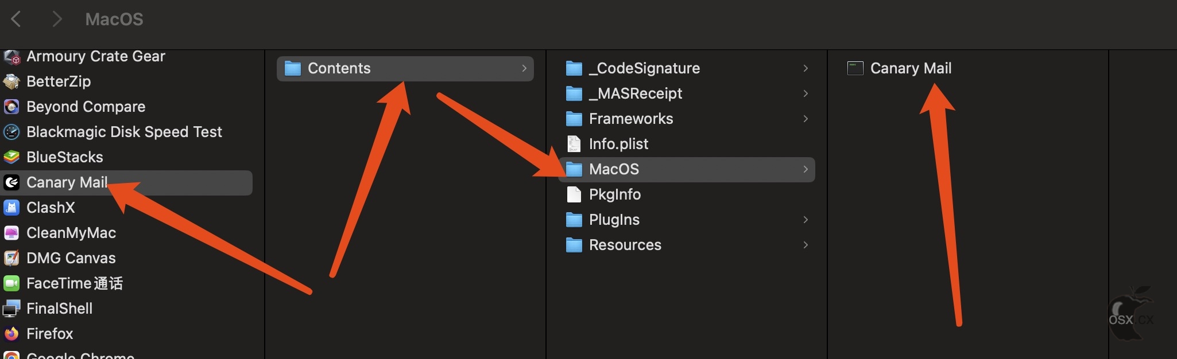This screenshot has width=1177, height=359.
Task: Select the 'BetterZip' app name
Action: pos(59,81)
